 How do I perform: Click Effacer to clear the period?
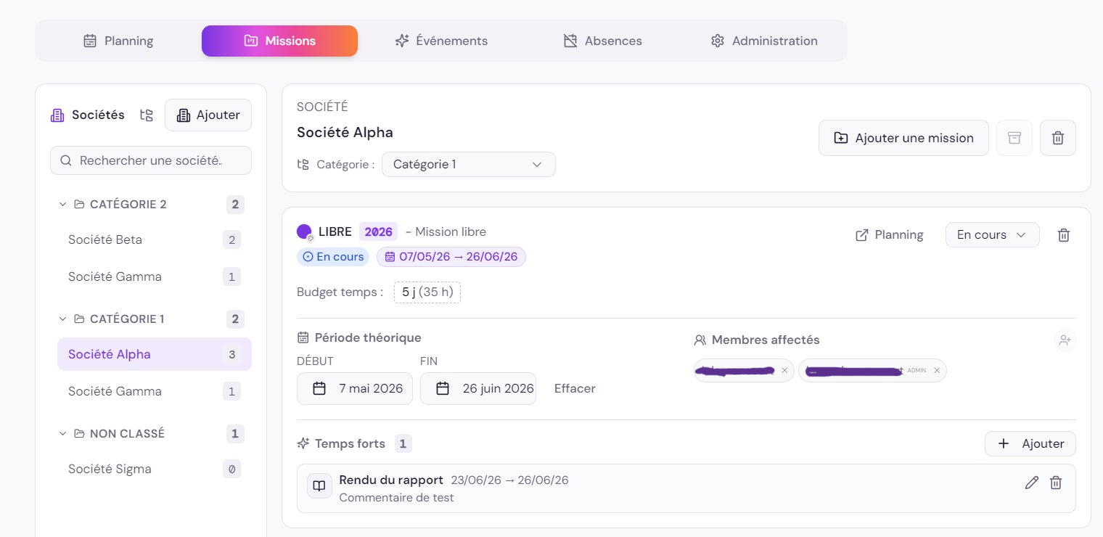tap(575, 388)
